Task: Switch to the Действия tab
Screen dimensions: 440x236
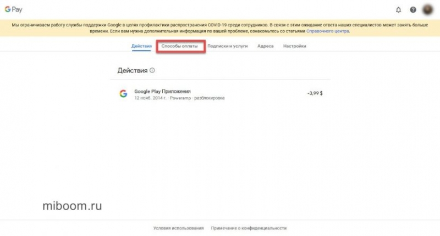Action: (x=141, y=46)
